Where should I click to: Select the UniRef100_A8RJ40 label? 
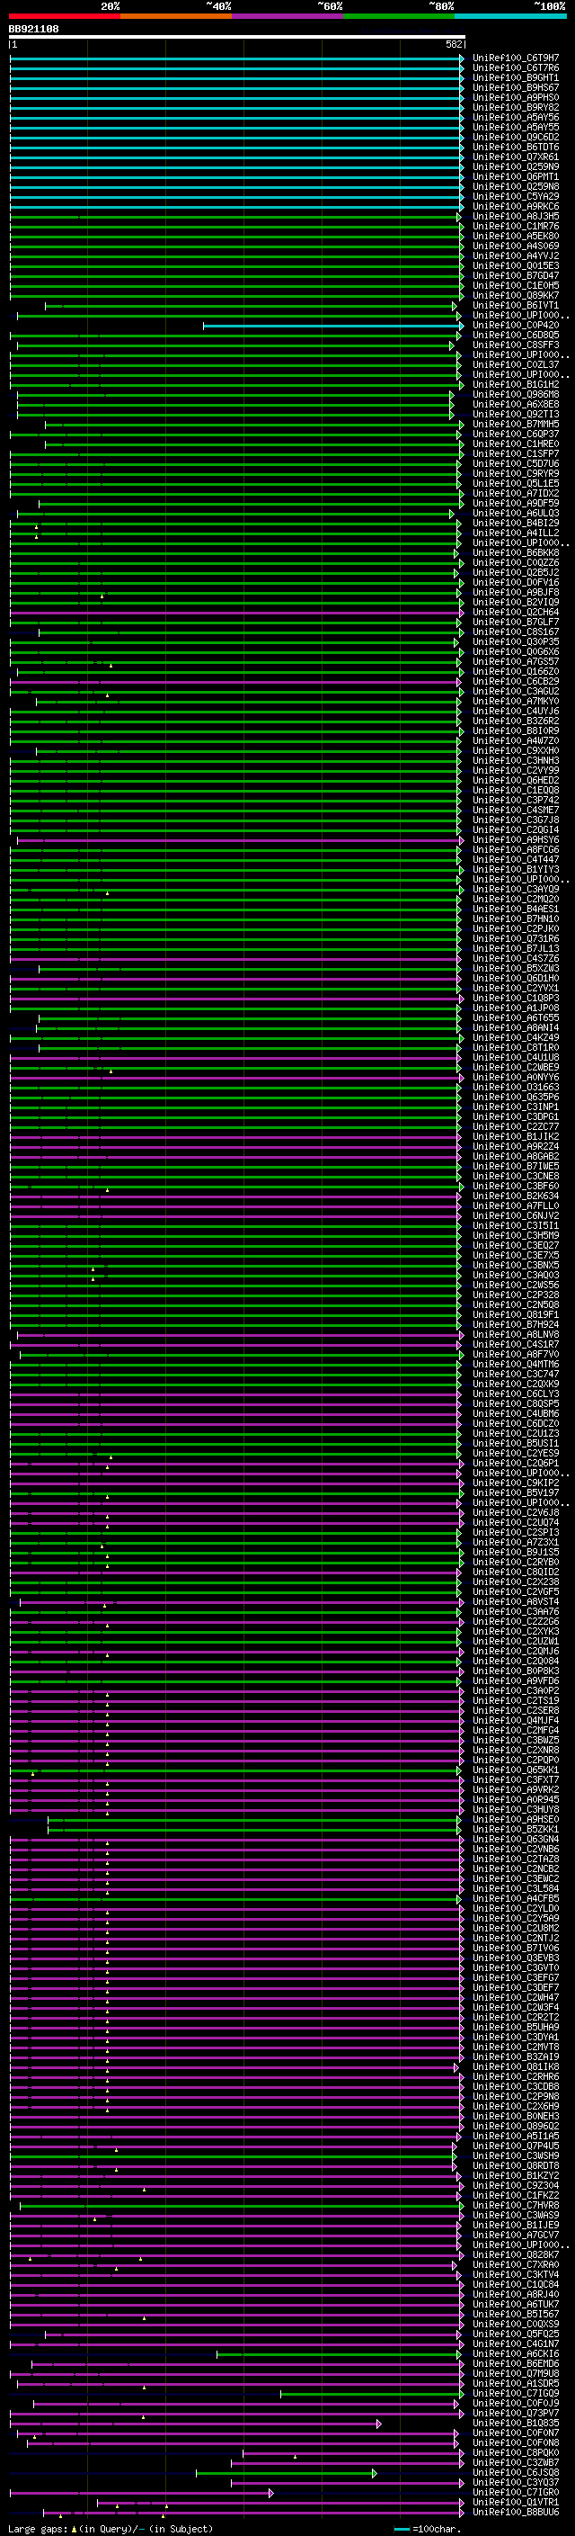(516, 2294)
